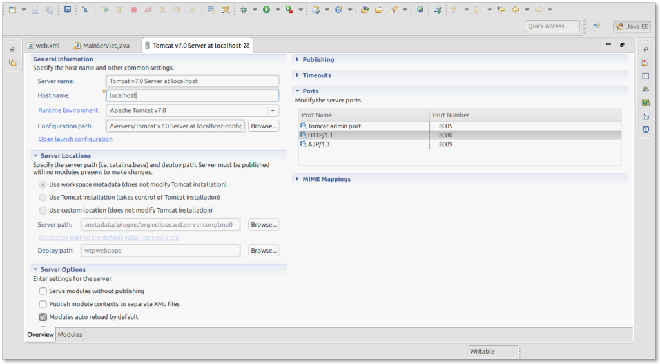This screenshot has height=364, width=660.
Task: Collapse the Server Options section
Action: coord(35,269)
